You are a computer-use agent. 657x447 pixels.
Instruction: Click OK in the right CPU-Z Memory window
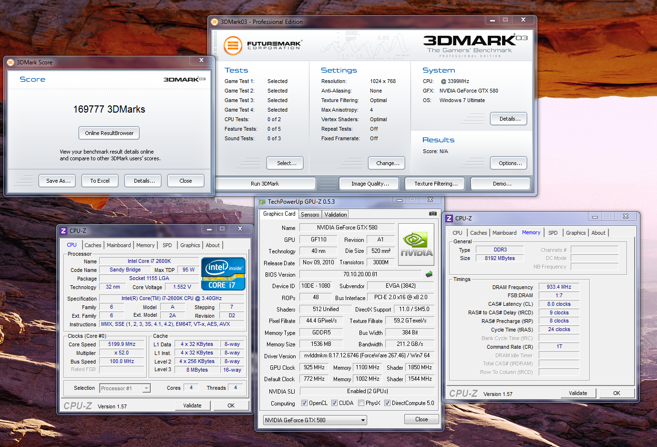point(616,393)
